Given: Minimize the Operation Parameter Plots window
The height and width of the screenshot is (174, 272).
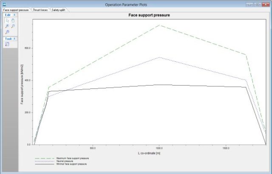Looking at the screenshot, I should 250,5.
